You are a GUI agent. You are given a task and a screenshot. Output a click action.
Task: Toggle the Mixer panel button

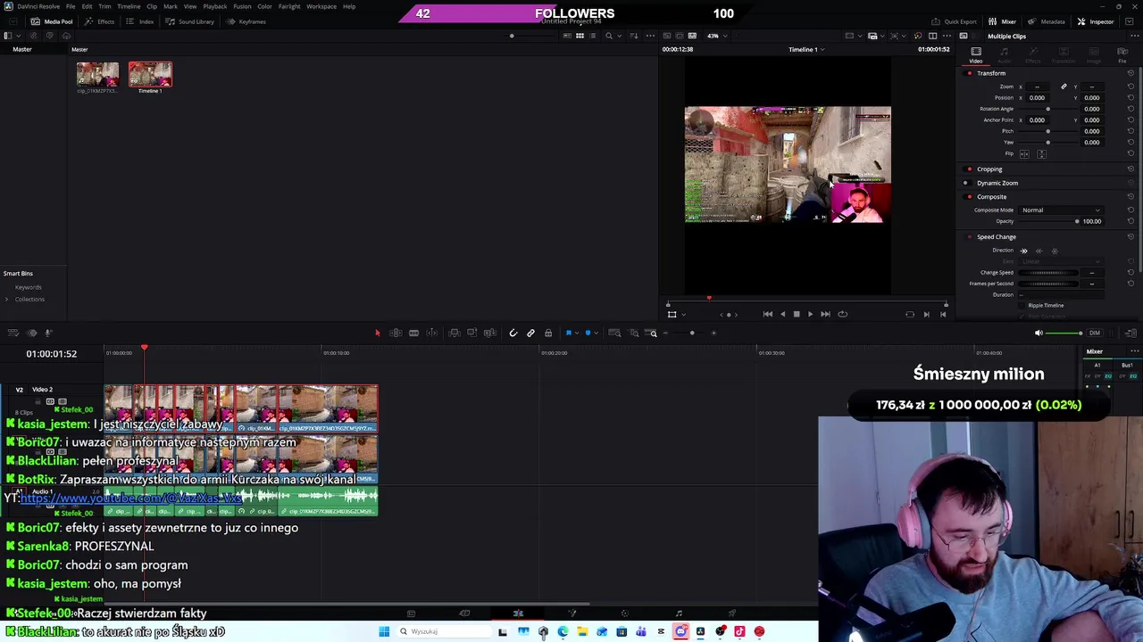coord(1003,21)
